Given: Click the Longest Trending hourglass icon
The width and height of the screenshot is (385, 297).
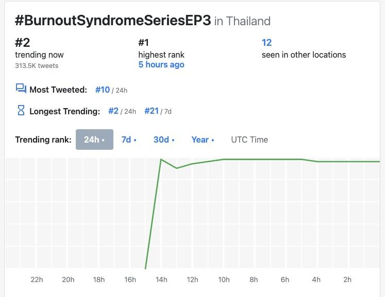Looking at the screenshot, I should 21,110.
